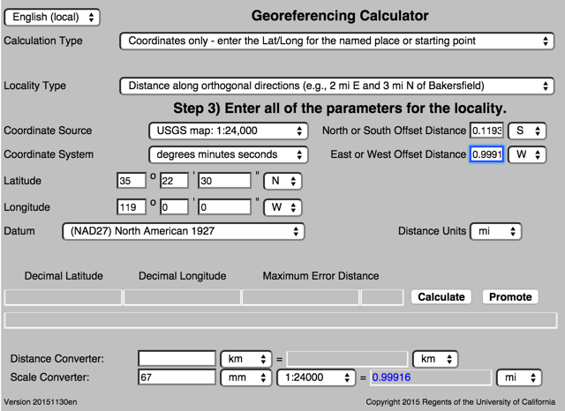Viewport: 565px width, 411px height.
Task: Open the Latitude N hemisphere dropdown
Action: point(282,181)
